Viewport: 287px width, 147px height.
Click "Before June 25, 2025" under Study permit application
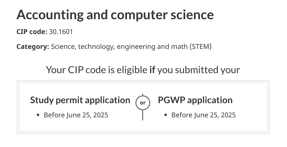coord(76,115)
